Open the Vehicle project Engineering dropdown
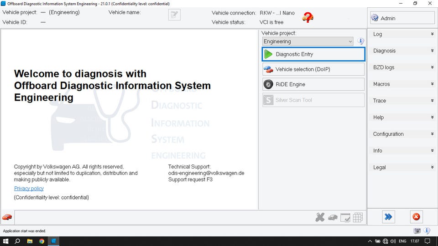Image resolution: width=438 pixels, height=246 pixels. tap(308, 41)
